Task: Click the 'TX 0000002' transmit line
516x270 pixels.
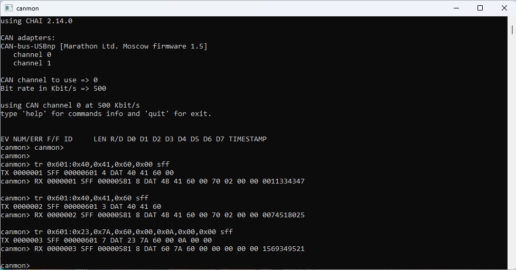Action: point(81,207)
